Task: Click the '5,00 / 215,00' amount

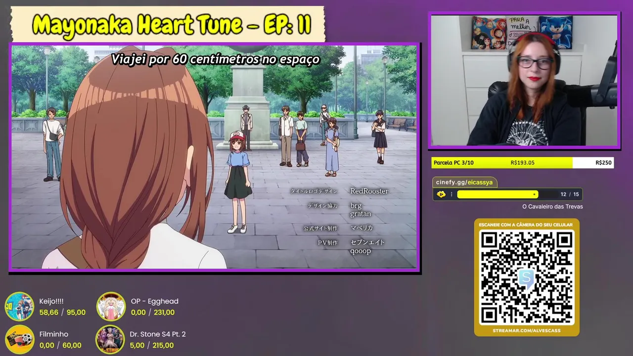Action: coord(151,345)
